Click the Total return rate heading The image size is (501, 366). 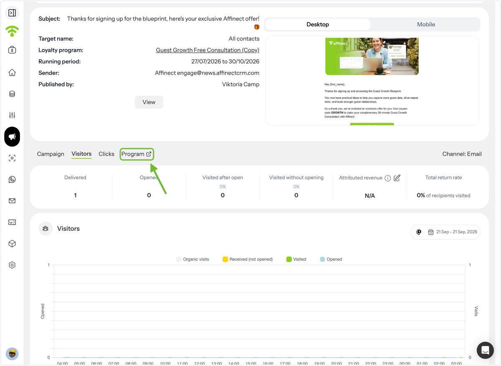pyautogui.click(x=443, y=177)
